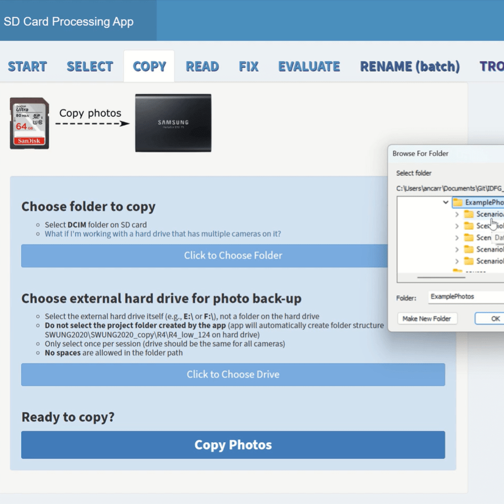
Task: Open the READ tab
Action: (x=202, y=67)
